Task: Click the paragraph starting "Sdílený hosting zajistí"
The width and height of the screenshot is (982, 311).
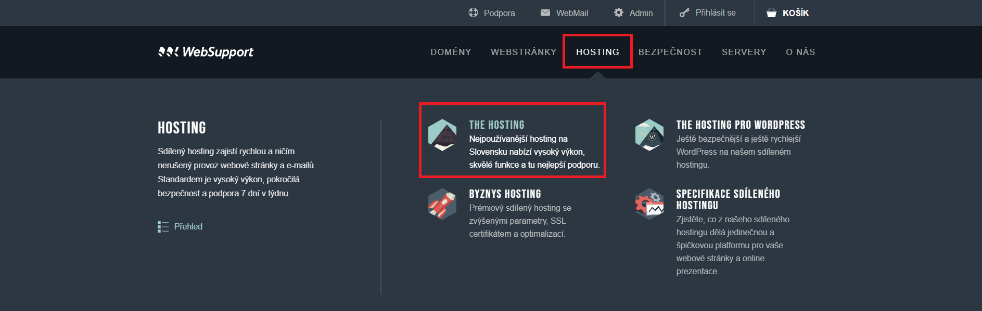Action: point(237,172)
